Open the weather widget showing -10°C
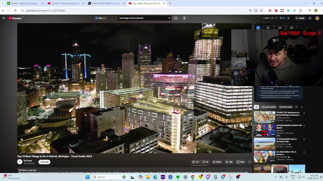323x181 pixels. click(x=11, y=177)
